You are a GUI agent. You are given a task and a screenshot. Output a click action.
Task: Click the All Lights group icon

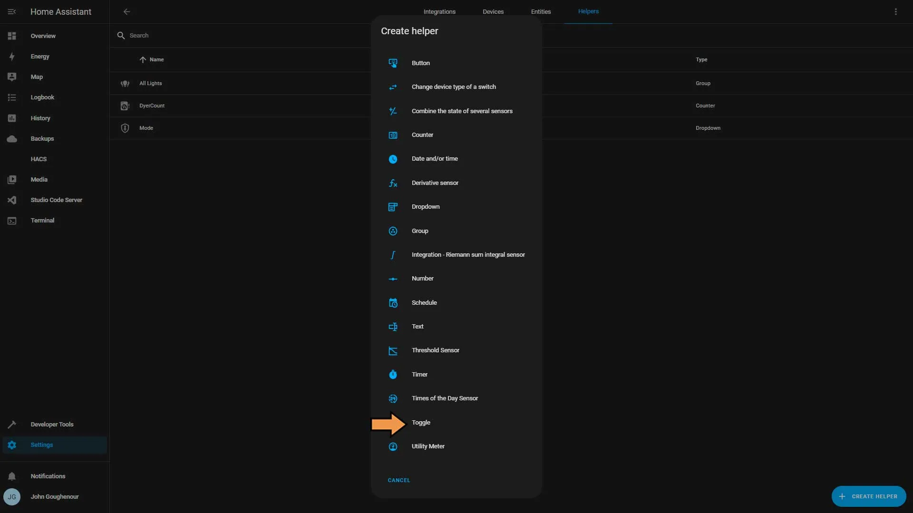[x=125, y=84]
